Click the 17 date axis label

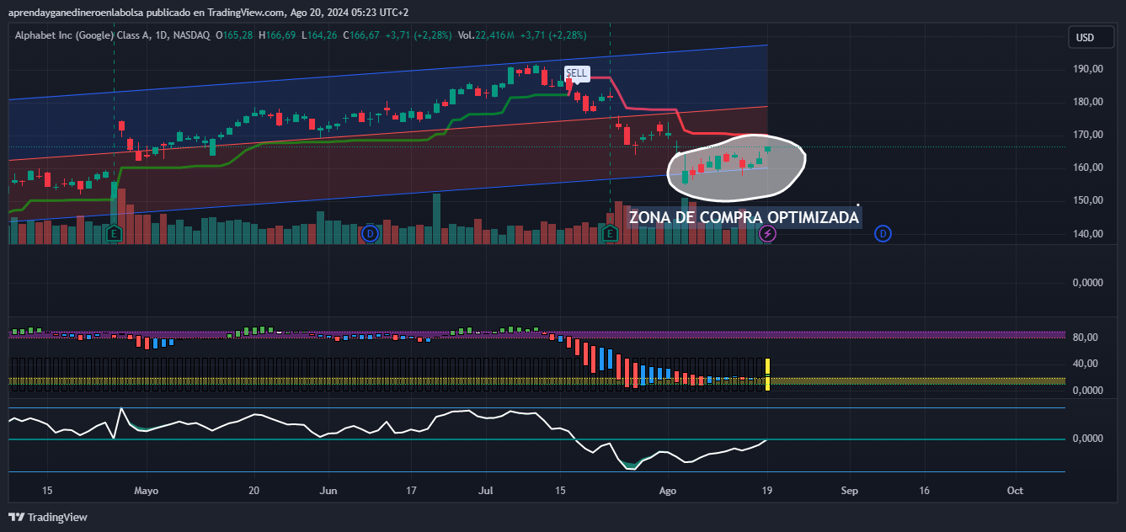coord(411,490)
